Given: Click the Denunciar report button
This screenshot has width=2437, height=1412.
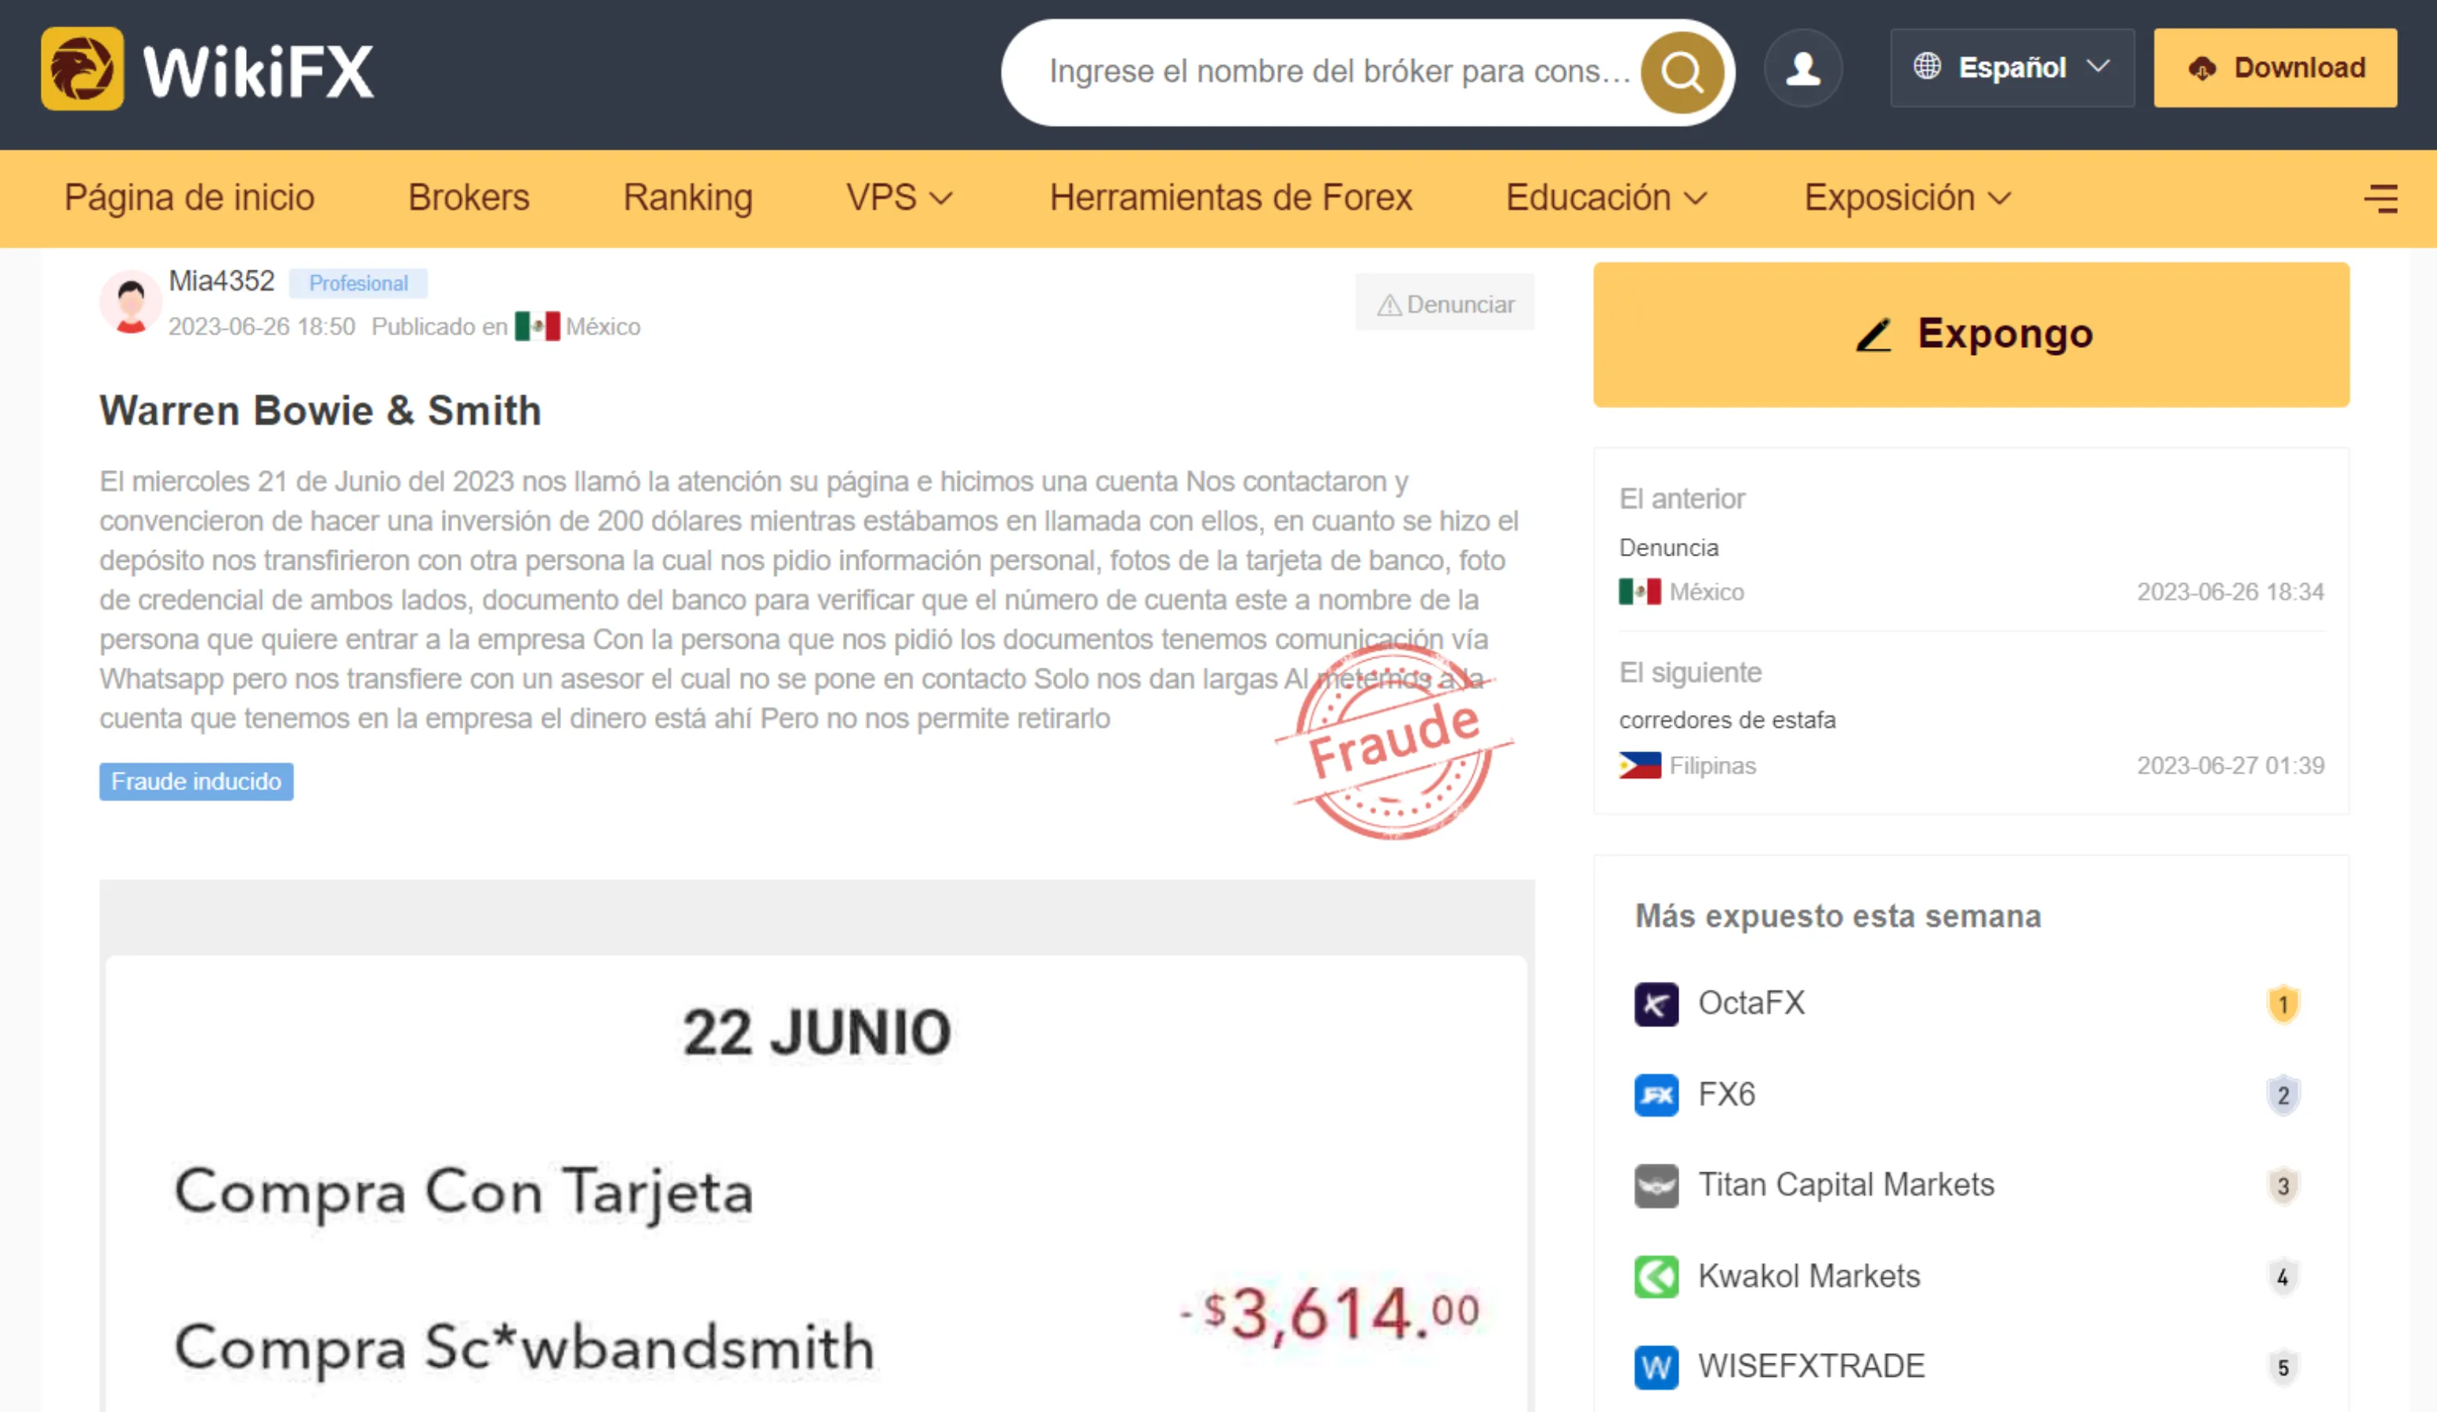Looking at the screenshot, I should (x=1444, y=302).
